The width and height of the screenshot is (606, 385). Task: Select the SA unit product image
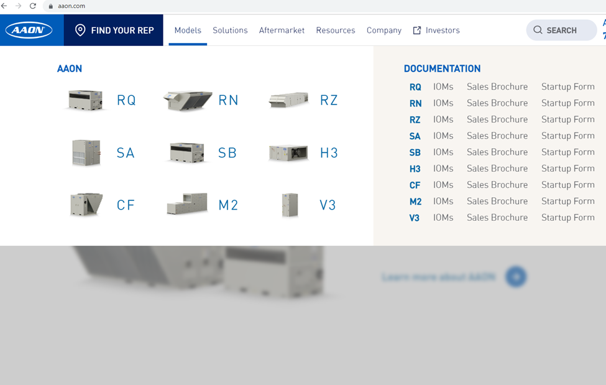85,152
